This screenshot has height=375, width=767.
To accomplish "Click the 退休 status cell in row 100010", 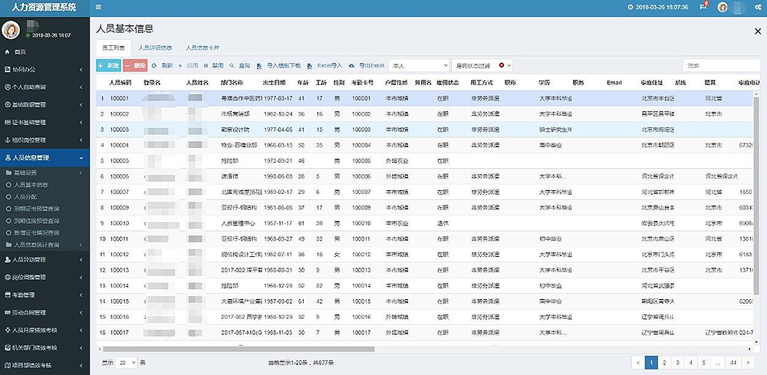I will click(443, 223).
